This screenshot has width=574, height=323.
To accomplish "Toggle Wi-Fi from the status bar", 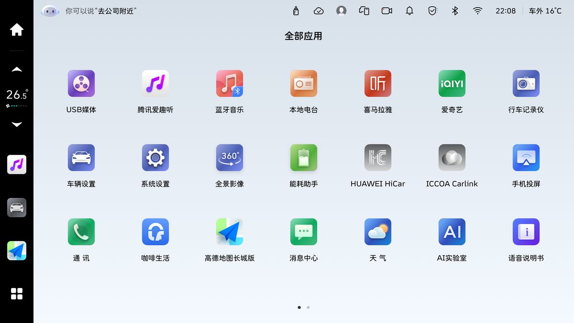I will point(477,11).
